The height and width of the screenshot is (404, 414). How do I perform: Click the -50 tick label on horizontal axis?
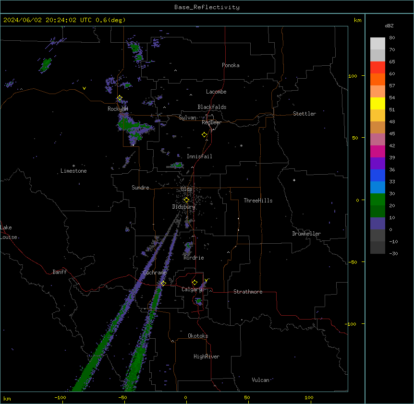click(122, 397)
